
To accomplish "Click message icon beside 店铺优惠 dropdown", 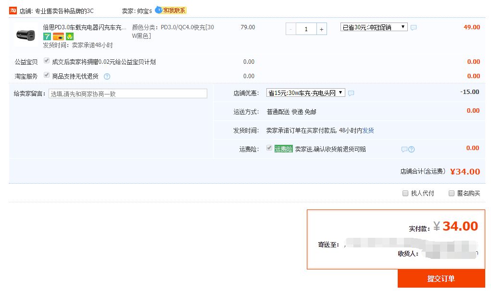I will [351, 93].
